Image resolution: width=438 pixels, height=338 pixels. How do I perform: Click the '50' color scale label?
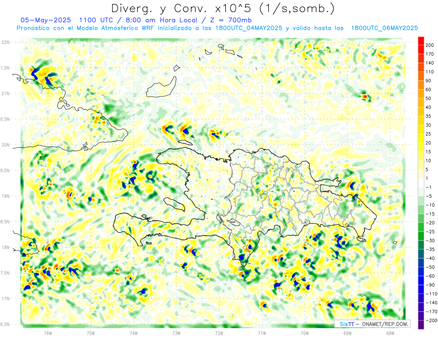pyautogui.click(x=429, y=98)
